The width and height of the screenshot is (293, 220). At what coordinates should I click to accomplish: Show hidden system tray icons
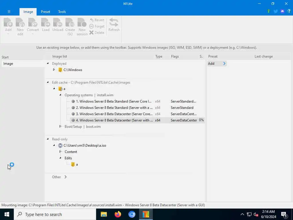[x=242, y=214]
